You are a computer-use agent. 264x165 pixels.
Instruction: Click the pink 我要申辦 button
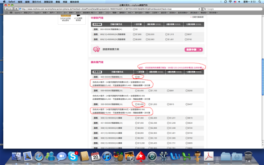[193, 49]
